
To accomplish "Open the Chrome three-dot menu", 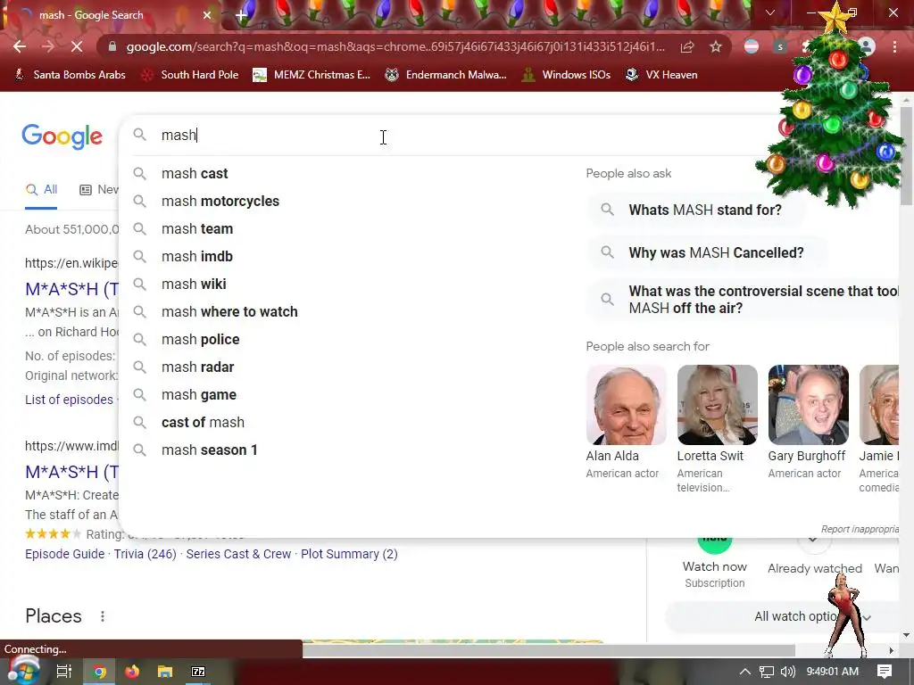I will tap(894, 46).
